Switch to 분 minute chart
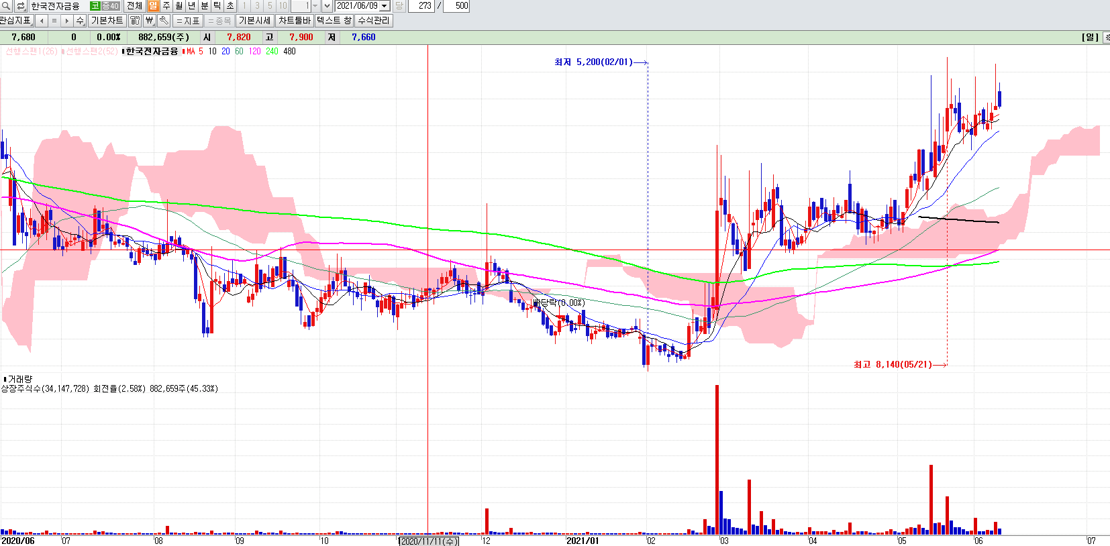 [204, 6]
